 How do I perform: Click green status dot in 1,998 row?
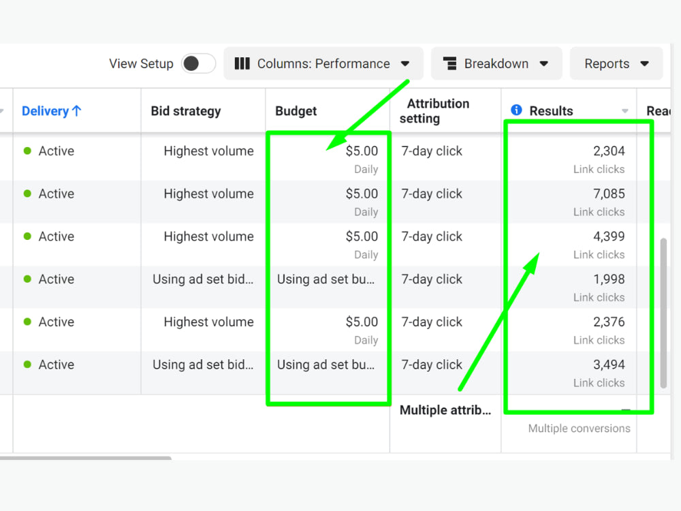(x=27, y=279)
